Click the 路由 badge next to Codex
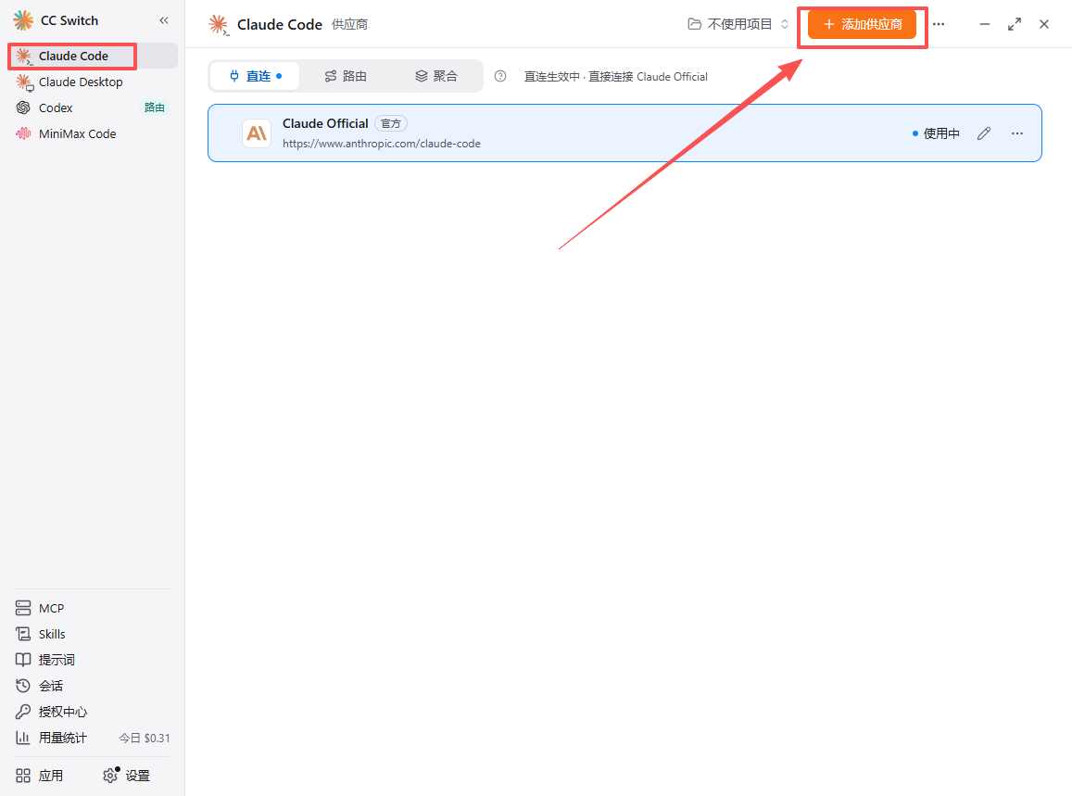The width and height of the screenshot is (1072, 796). tap(155, 108)
